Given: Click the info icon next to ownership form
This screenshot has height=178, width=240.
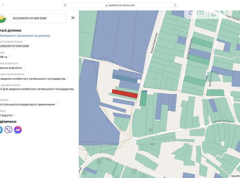Looking at the screenshot, I should coord(24,67).
